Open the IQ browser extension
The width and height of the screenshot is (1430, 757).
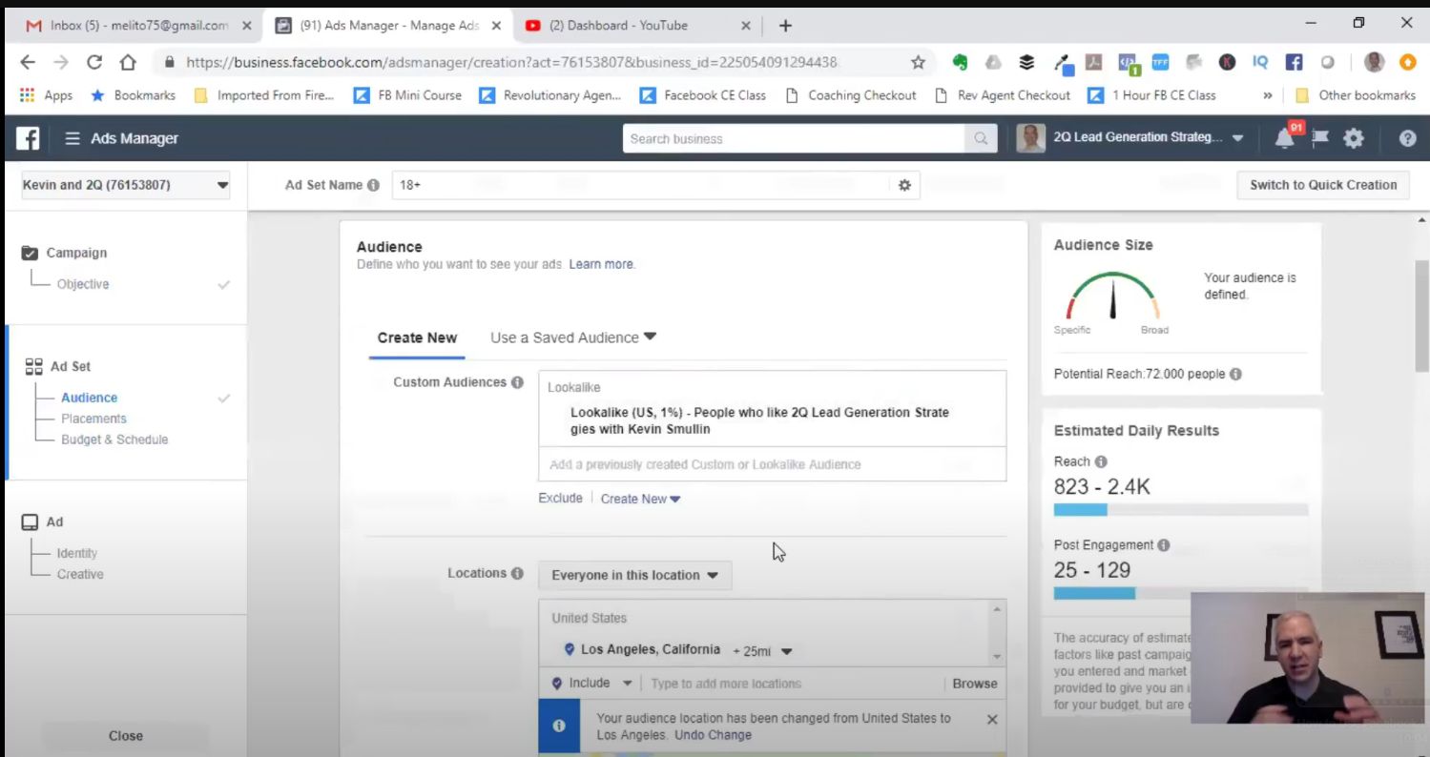point(1260,62)
